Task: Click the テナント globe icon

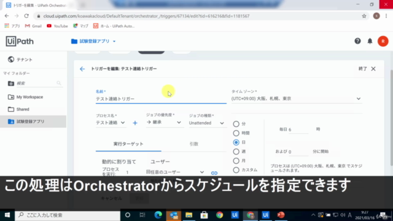Action: coord(11,60)
